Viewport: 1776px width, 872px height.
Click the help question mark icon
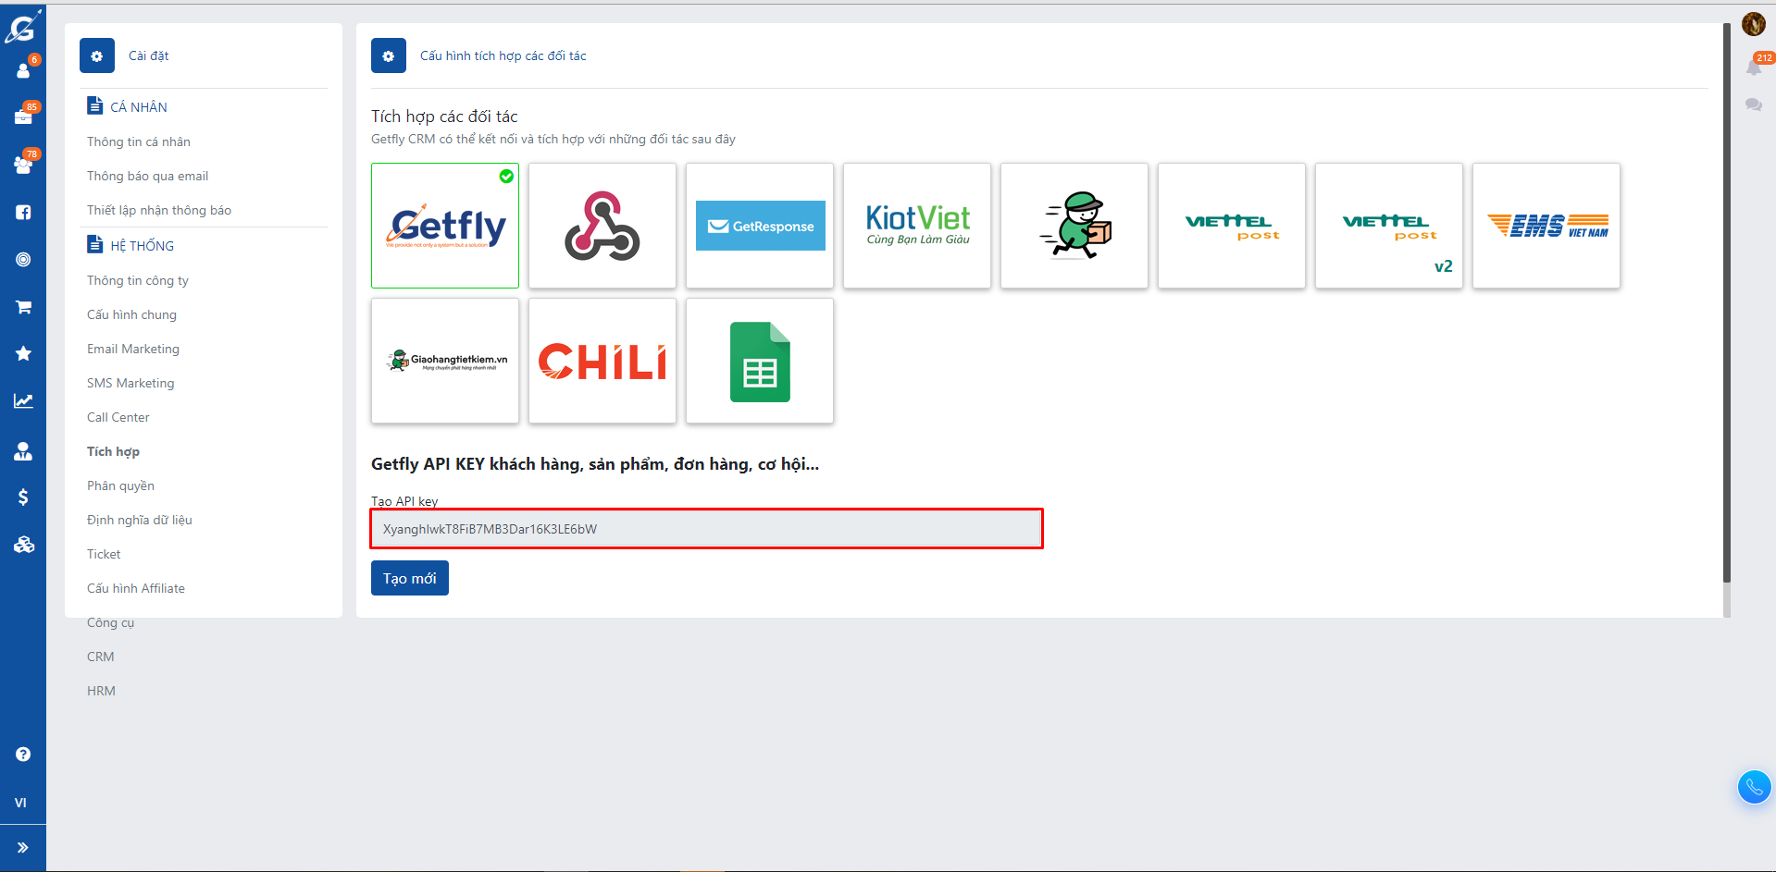click(x=23, y=755)
